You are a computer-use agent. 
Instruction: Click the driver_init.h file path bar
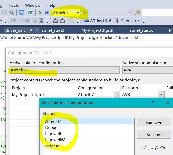pos(86,38)
